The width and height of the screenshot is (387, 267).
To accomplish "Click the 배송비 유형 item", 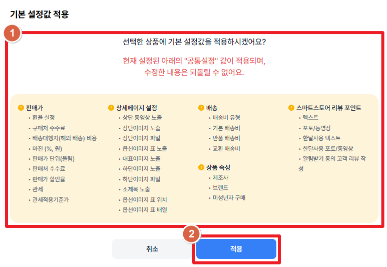I will [226, 118].
